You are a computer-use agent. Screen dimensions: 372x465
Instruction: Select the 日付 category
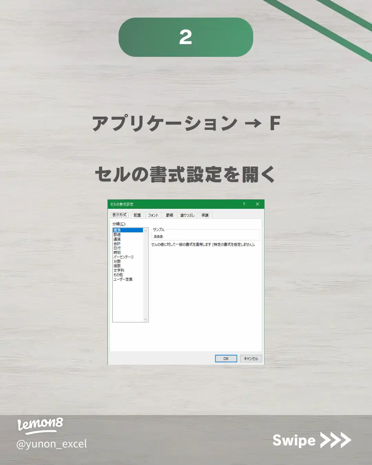[x=117, y=248]
